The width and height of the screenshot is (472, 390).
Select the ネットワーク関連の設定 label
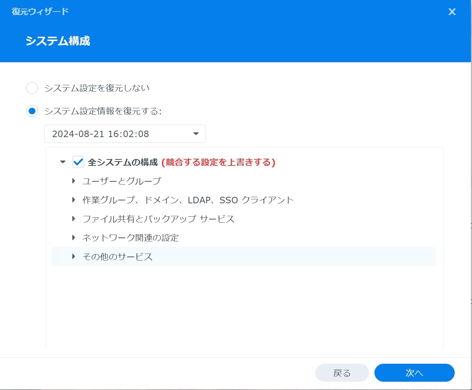pyautogui.click(x=130, y=238)
